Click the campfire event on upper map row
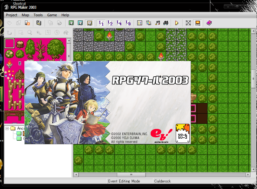This screenshot has width=257, height=189. [109, 36]
